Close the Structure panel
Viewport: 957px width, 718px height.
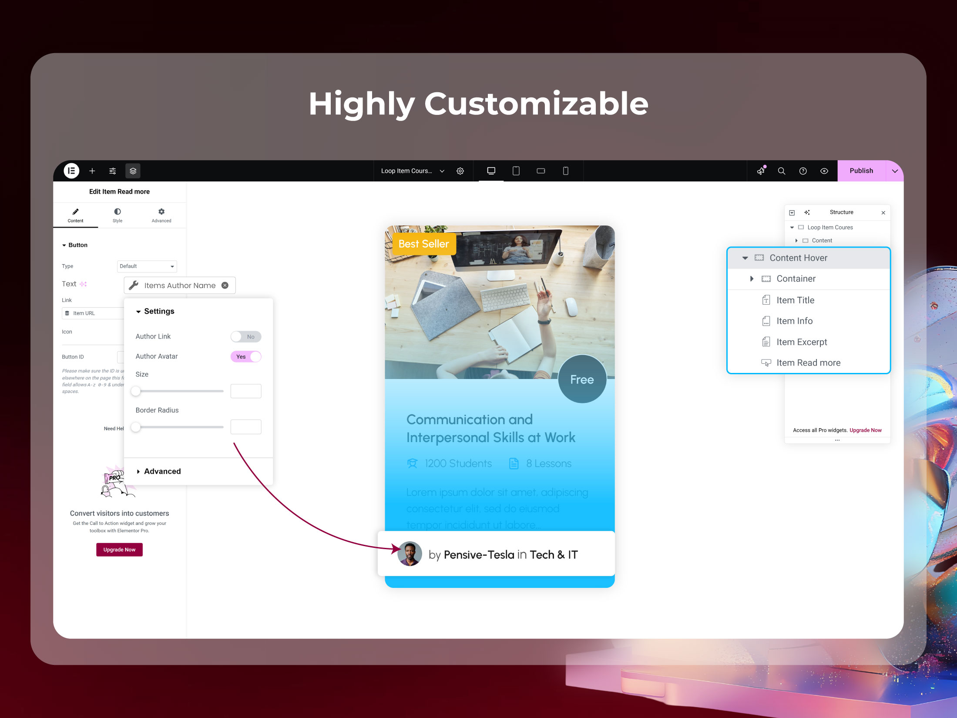click(x=883, y=213)
